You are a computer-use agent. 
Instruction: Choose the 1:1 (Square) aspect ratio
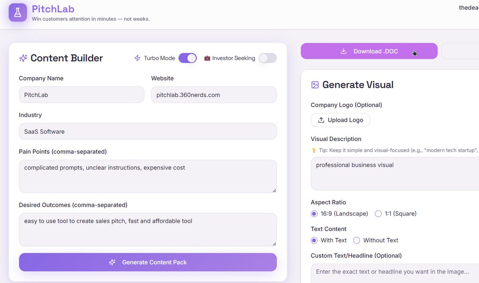[378, 214]
